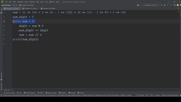Click the stop process icon
Image resolution: width=181 pixels, height=102 pixels.
[171, 5]
